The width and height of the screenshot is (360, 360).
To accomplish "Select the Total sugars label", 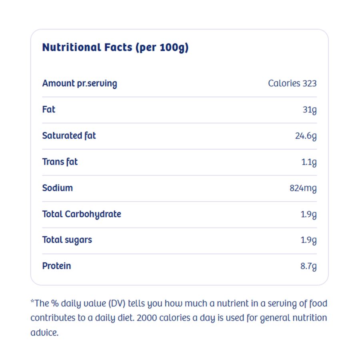I will [x=67, y=240].
